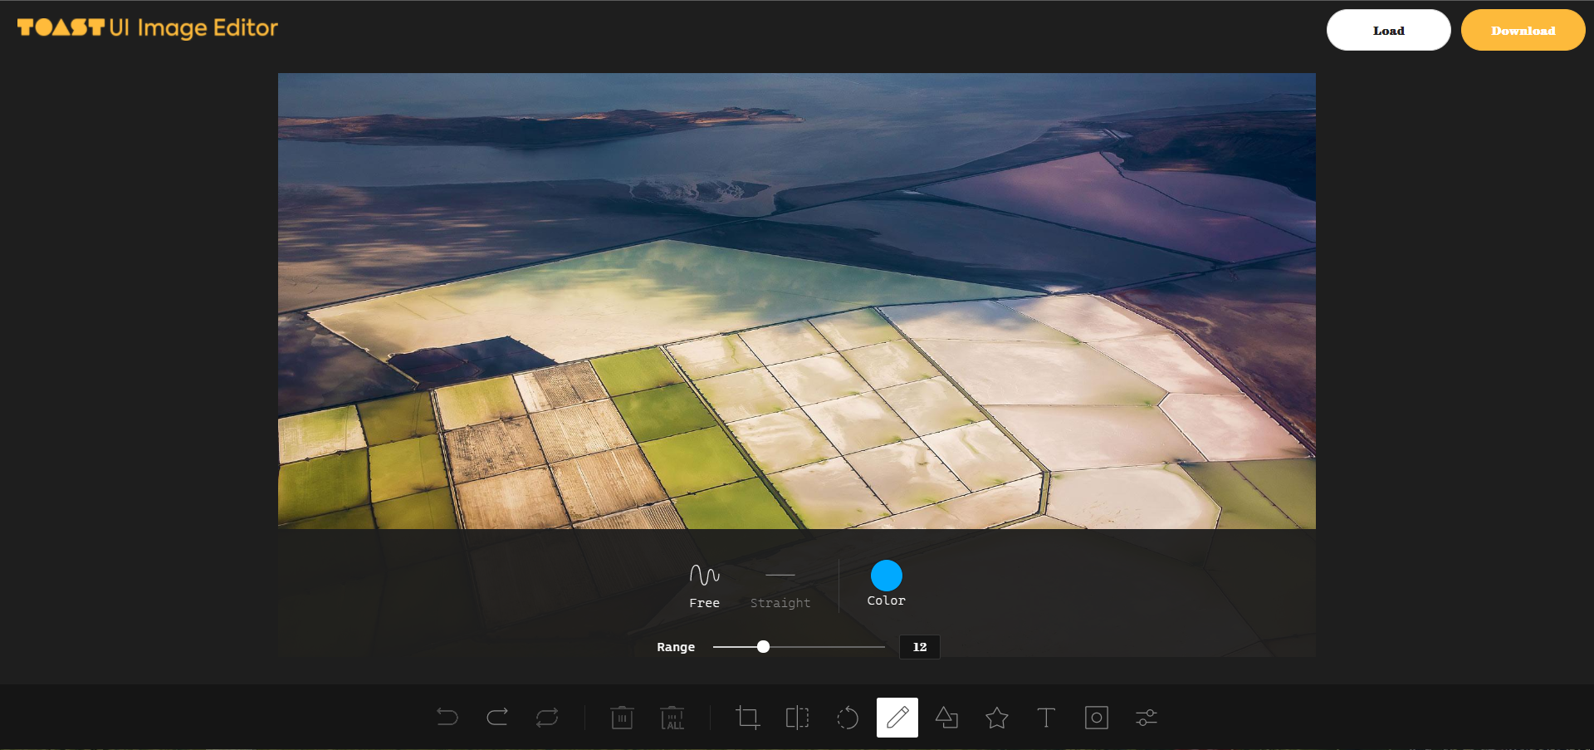Click the Redo icon
1594x750 pixels.
[497, 718]
